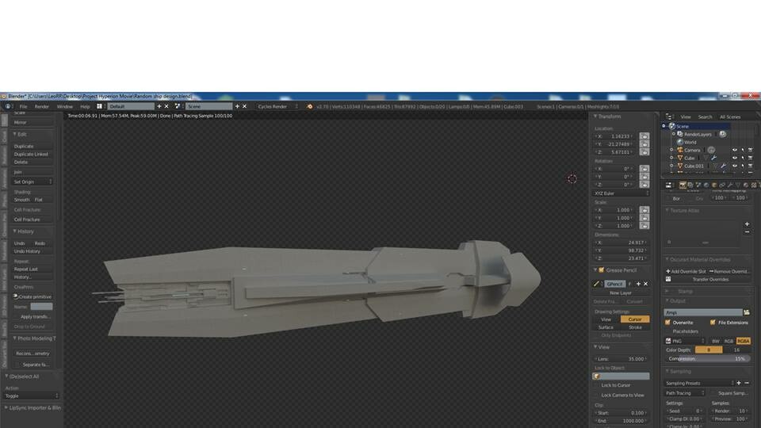Add a Sampling preset with plus icon
761x428 pixels.
pos(739,383)
